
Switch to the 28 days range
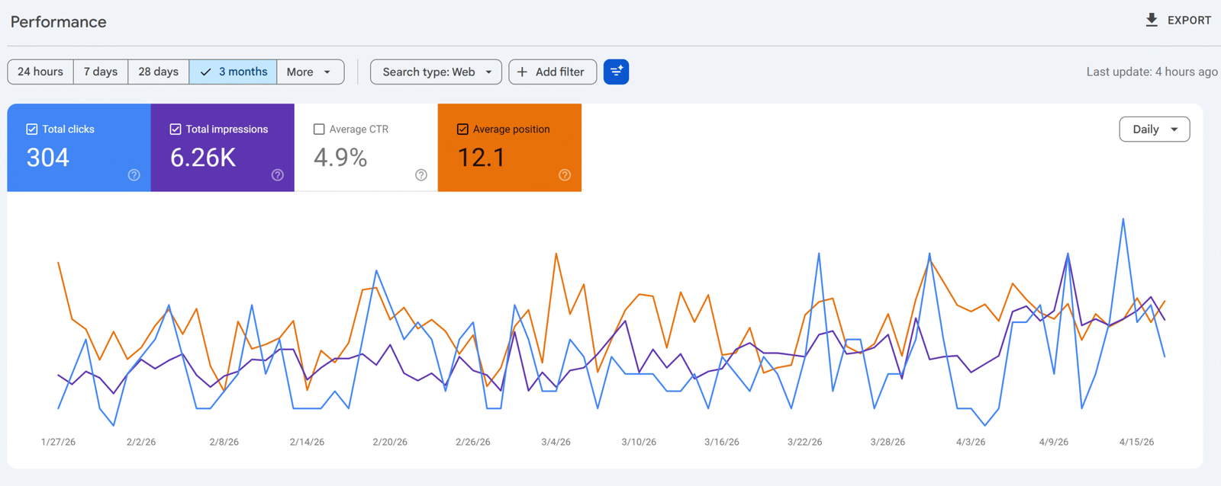click(x=158, y=72)
